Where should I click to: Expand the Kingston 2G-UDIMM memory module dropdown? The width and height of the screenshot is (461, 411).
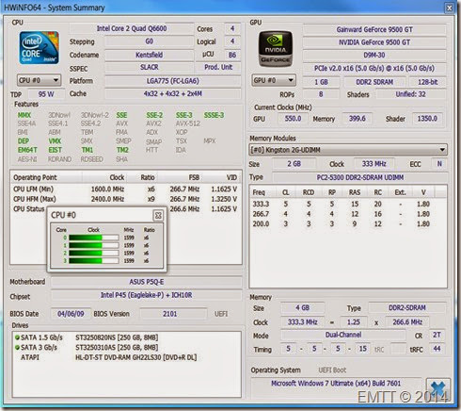pos(348,150)
